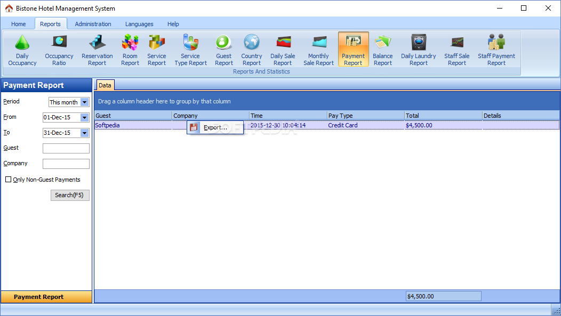Viewport: 561px width, 316px height.
Task: Enable Only Non-Guest Payments checkbox
Action: coord(8,180)
